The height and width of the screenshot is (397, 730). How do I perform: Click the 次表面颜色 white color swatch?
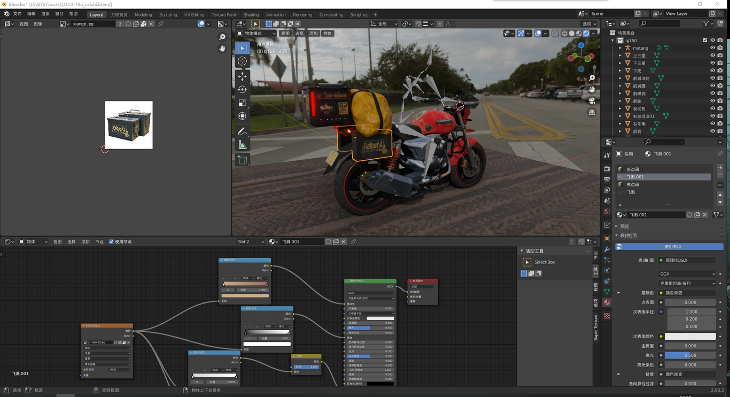pyautogui.click(x=690, y=337)
